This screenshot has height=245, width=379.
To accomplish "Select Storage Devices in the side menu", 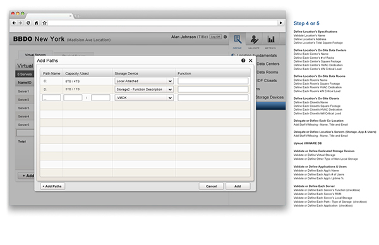I will click(270, 97).
